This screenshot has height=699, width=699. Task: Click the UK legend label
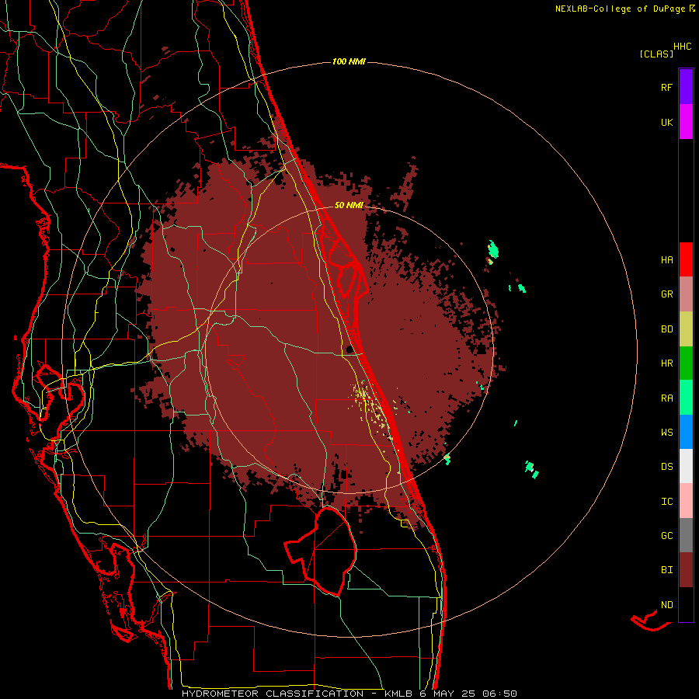(x=666, y=122)
